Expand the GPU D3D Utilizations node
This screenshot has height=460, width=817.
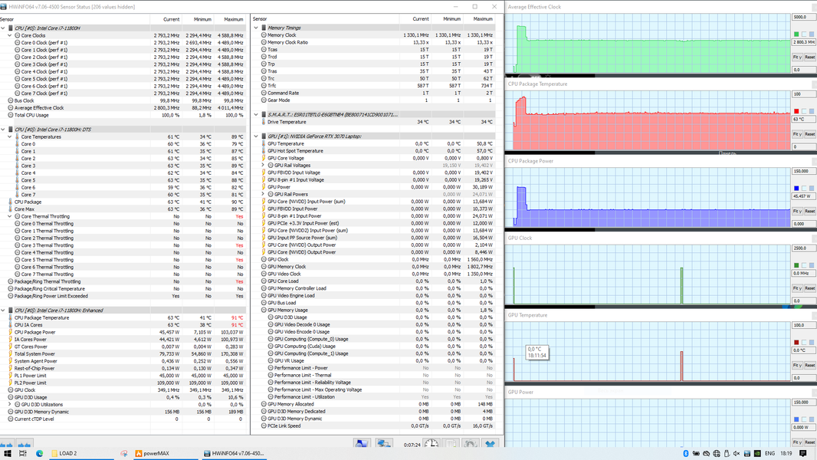point(10,404)
